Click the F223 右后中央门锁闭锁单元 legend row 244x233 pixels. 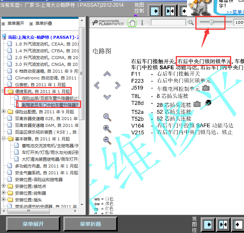coord(171,81)
